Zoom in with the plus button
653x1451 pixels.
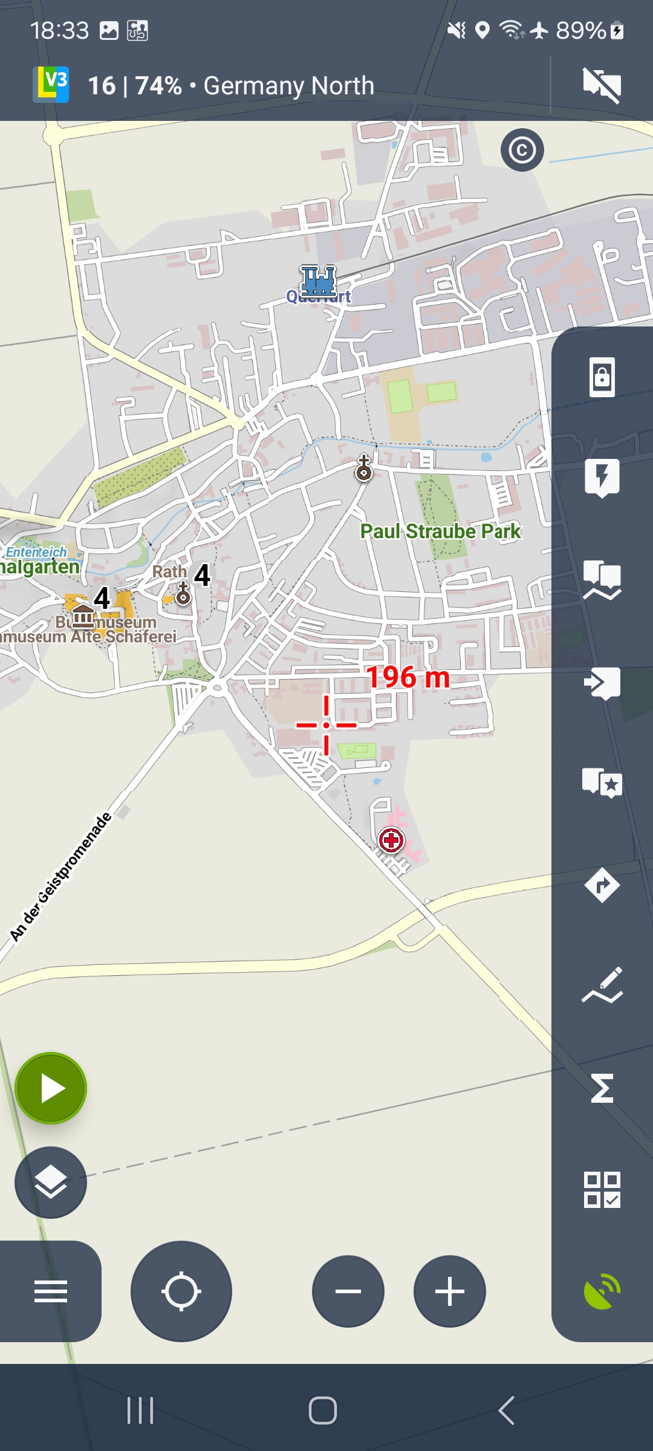[450, 1291]
